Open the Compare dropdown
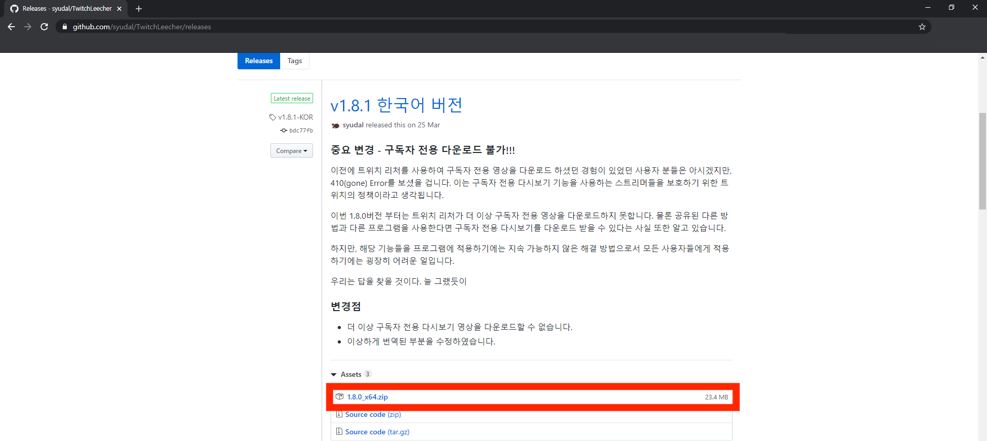Viewport: 987px width, 441px height. click(291, 150)
